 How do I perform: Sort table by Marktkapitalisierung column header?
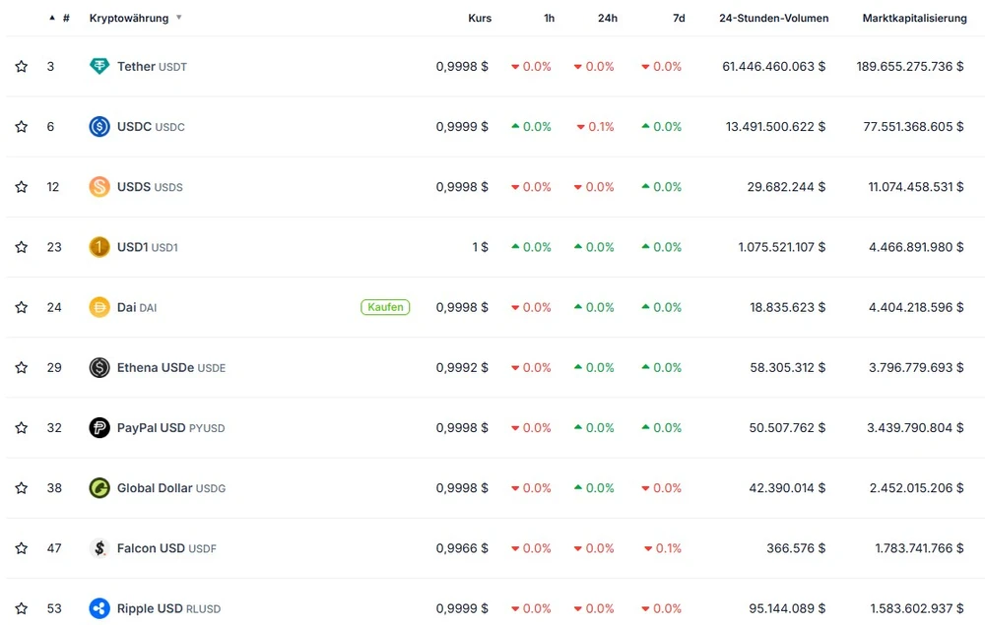pos(914,18)
